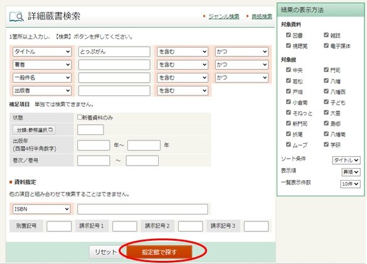Click the 一般件名 keyword input box
Image resolution: width=367 pixels, height=264 pixels.
pyautogui.click(x=114, y=78)
